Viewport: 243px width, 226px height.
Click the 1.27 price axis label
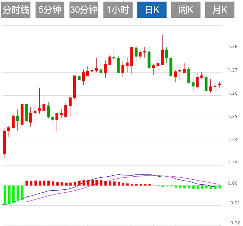(233, 70)
